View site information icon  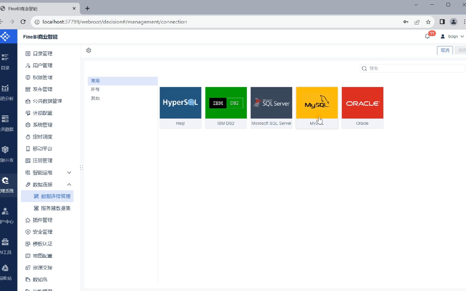(37, 22)
